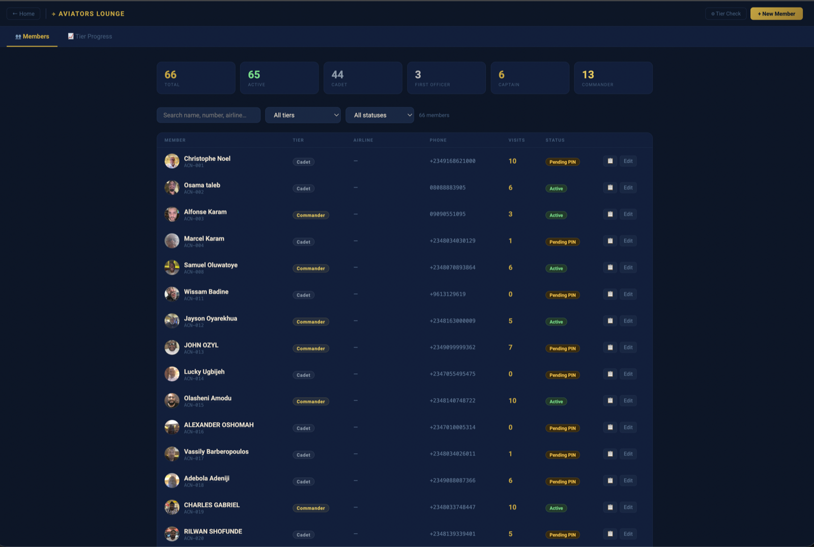Click the New Member button
This screenshot has height=547, width=814.
point(776,14)
